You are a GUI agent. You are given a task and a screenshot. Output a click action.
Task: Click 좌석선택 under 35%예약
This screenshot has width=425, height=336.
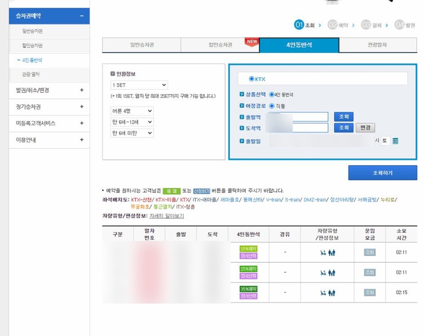coord(248,296)
